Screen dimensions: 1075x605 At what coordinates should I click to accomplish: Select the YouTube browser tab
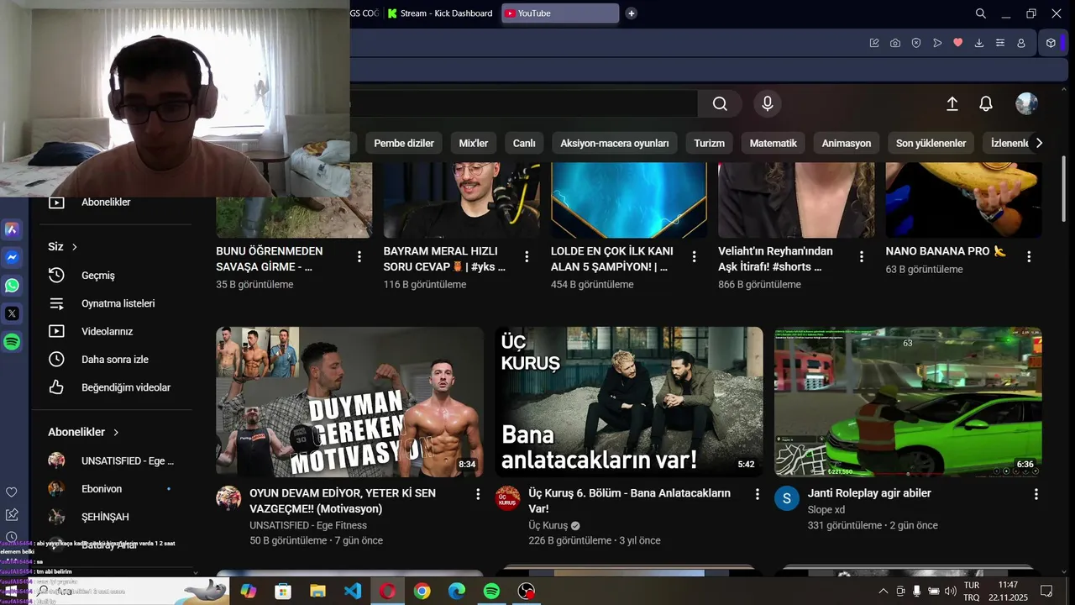[x=560, y=13]
